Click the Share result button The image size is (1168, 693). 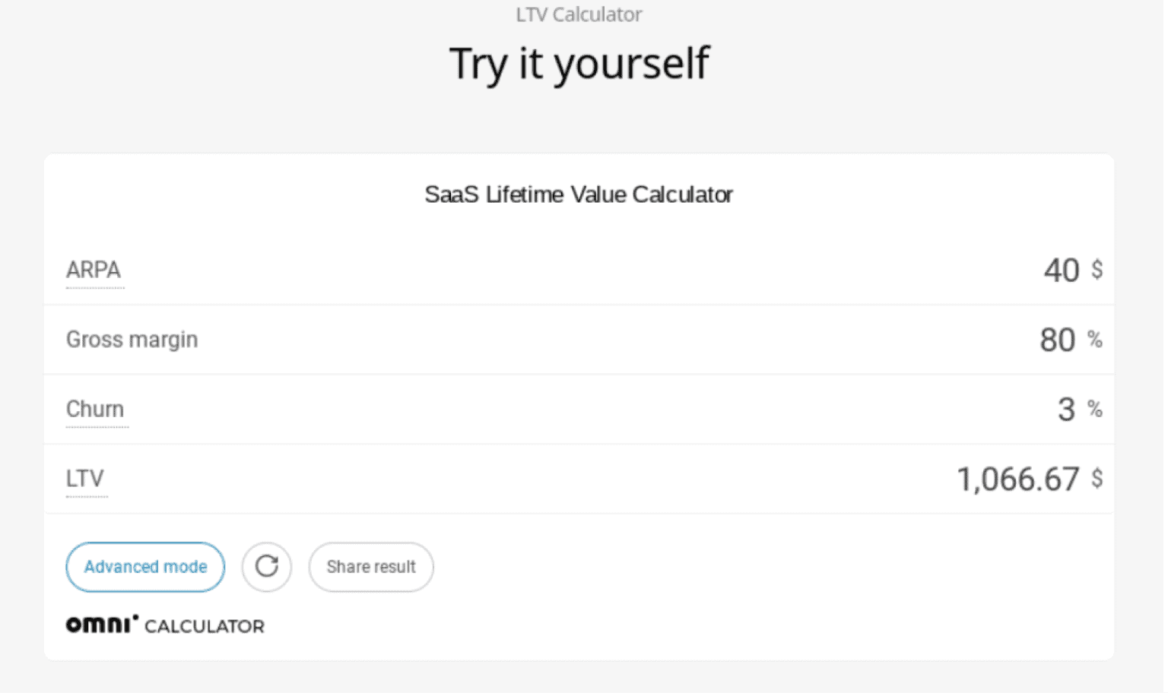pyautogui.click(x=371, y=567)
